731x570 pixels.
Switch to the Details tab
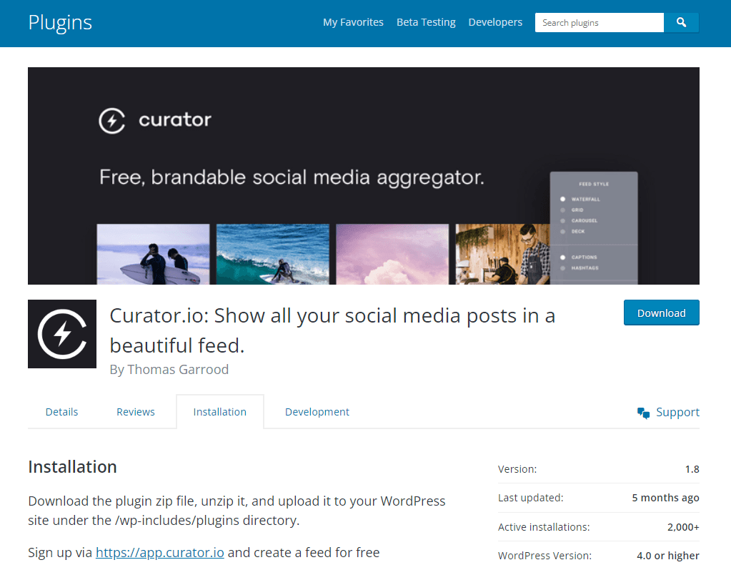click(61, 411)
